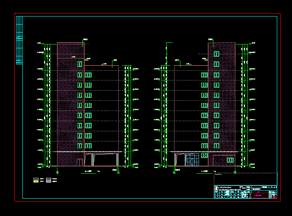
Task: Select the ground-floor glazed entrance door on right elevation
Action: pyautogui.click(x=193, y=161)
